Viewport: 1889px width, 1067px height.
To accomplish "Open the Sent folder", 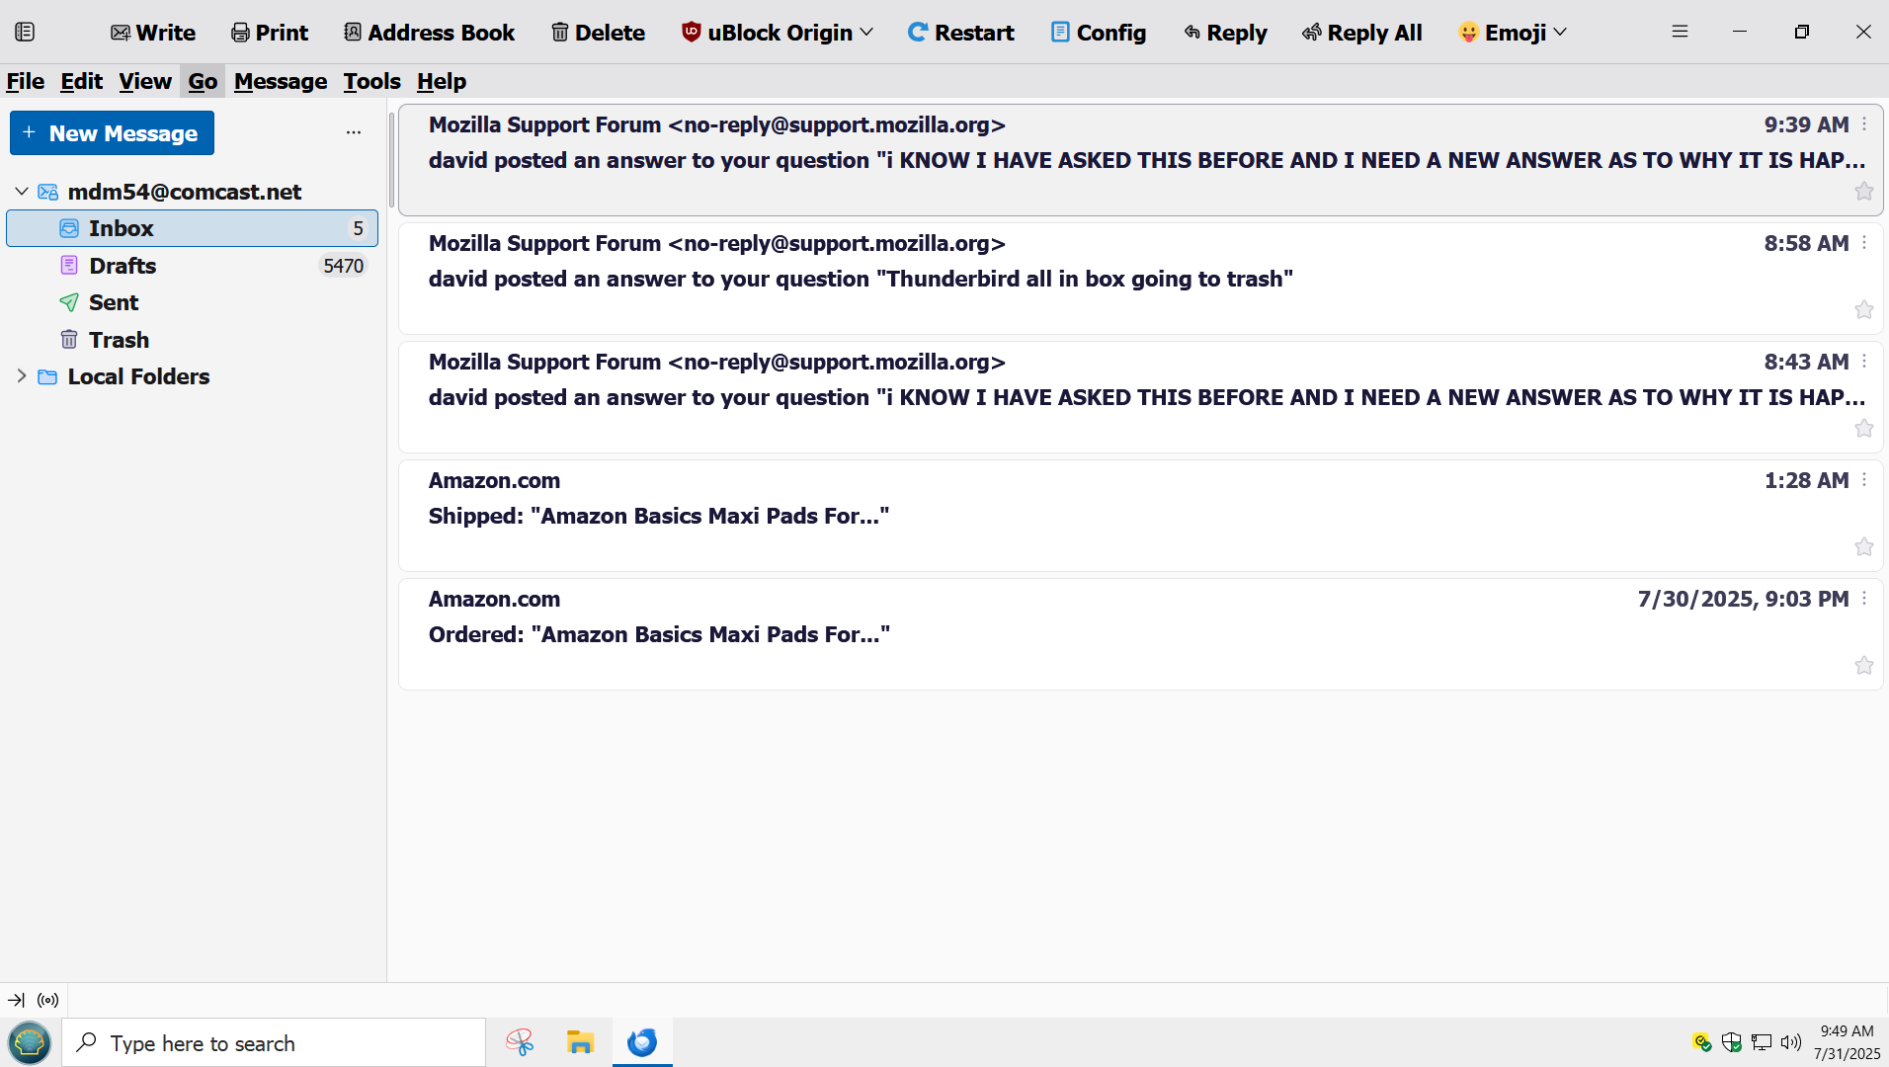I will [192, 302].
